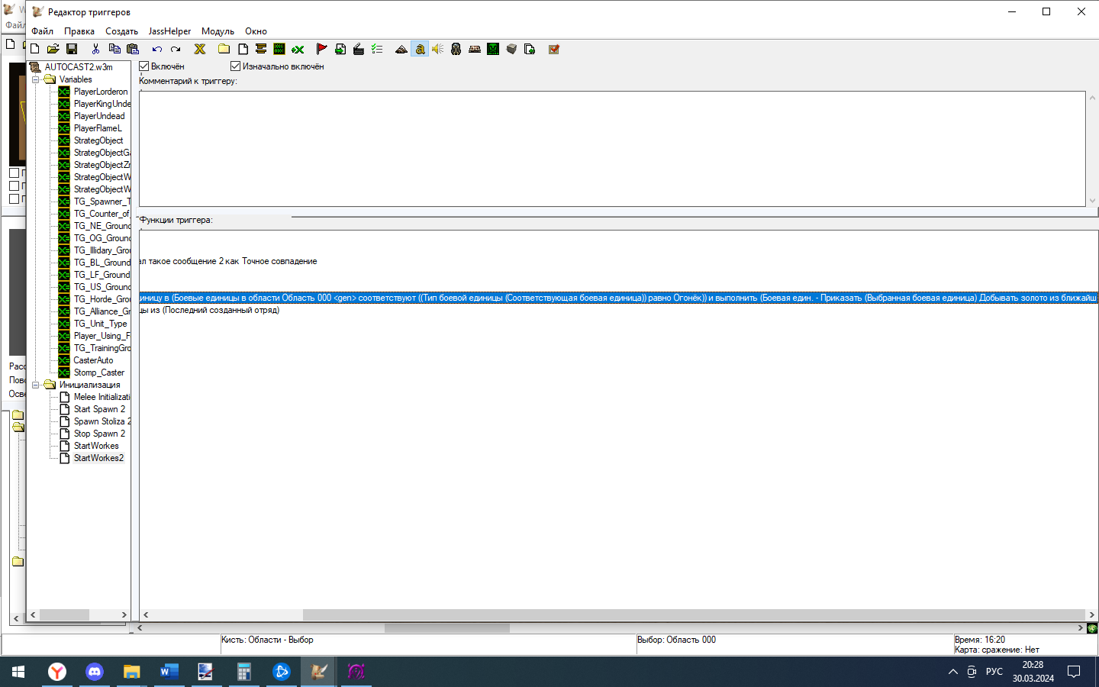Click the trigger tree scrollbar's left arrow

click(x=33, y=614)
